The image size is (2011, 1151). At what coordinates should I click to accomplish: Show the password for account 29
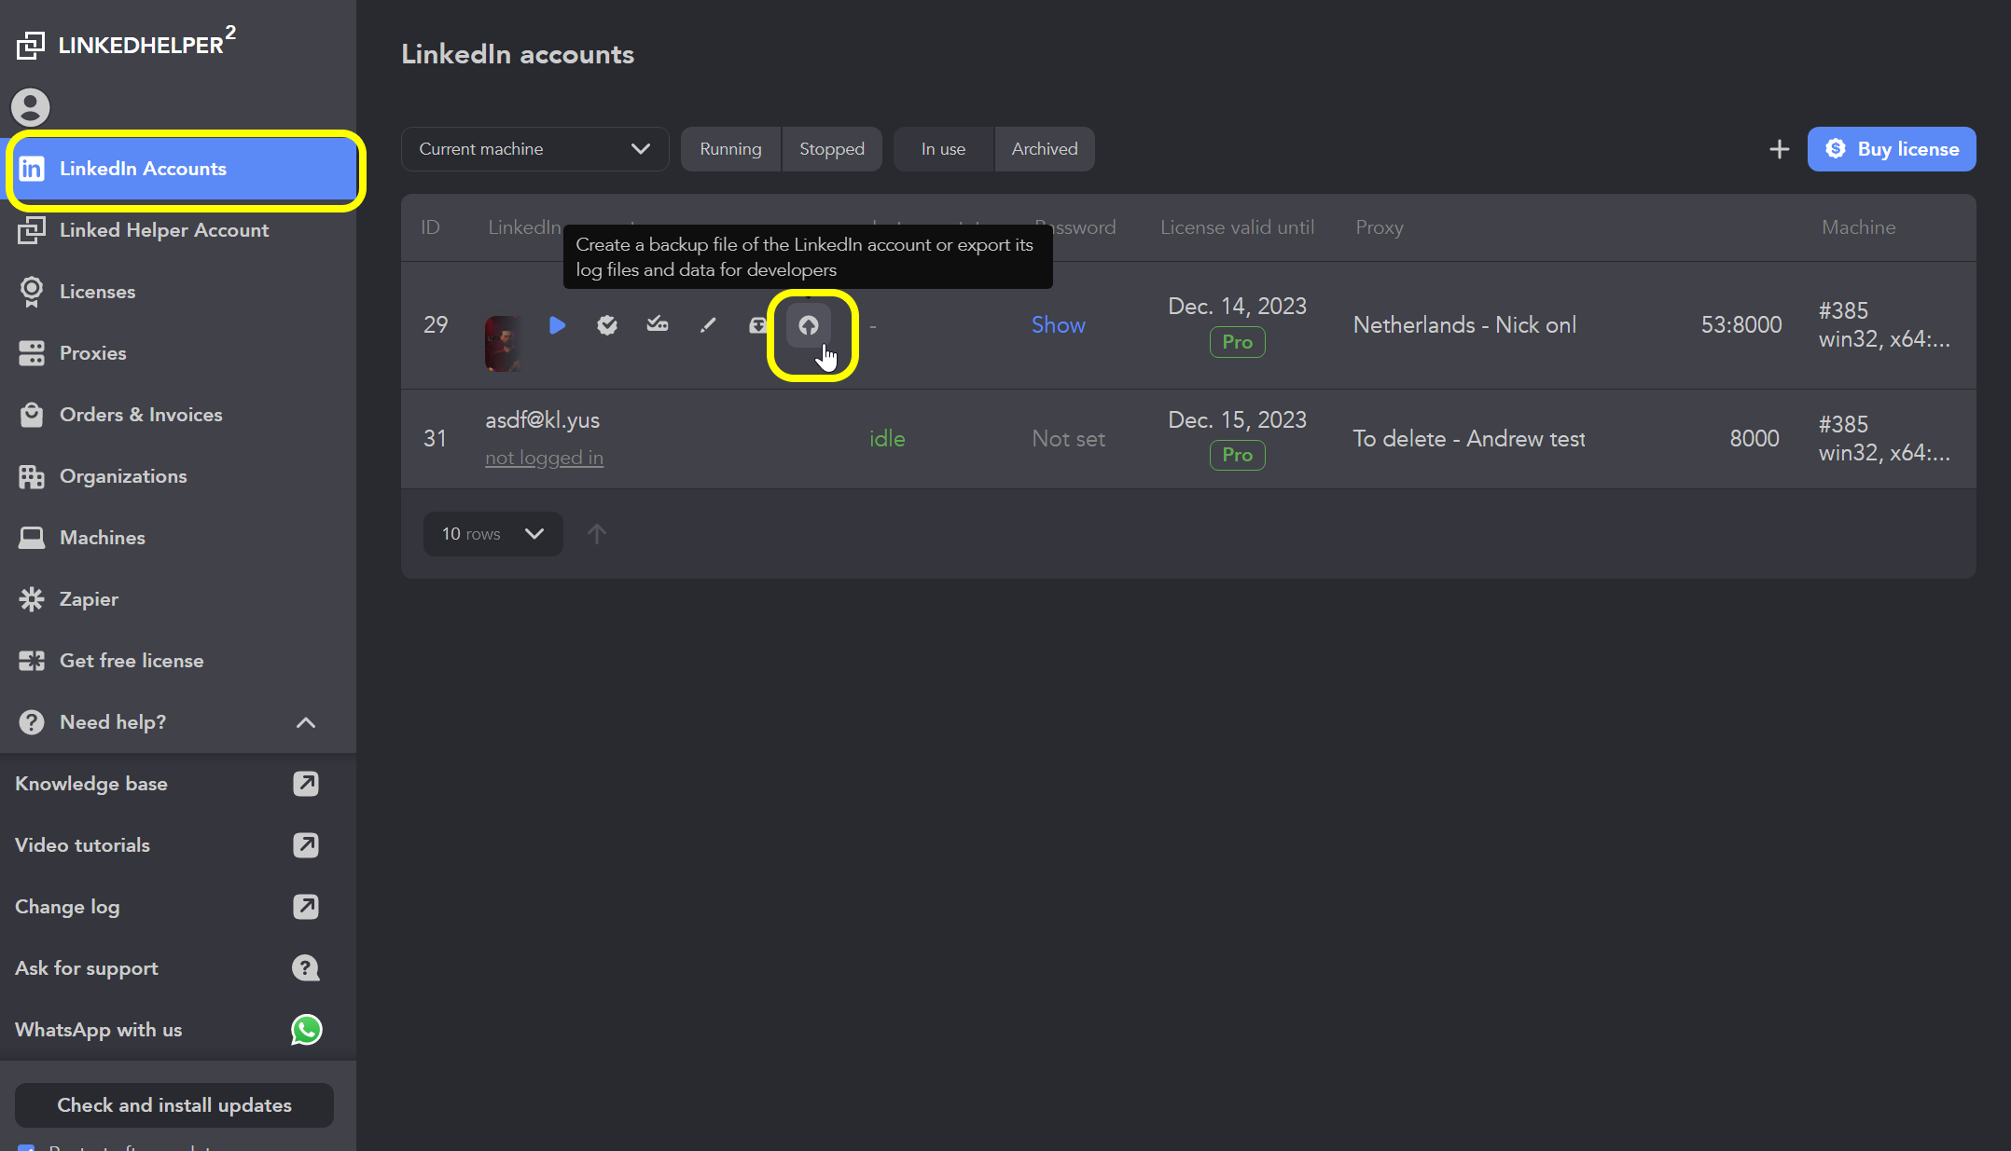click(x=1059, y=325)
